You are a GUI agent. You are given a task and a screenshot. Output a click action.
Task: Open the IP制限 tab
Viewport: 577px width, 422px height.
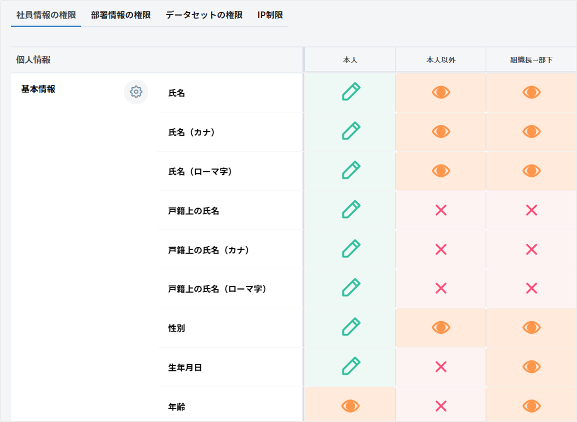pyautogui.click(x=270, y=15)
